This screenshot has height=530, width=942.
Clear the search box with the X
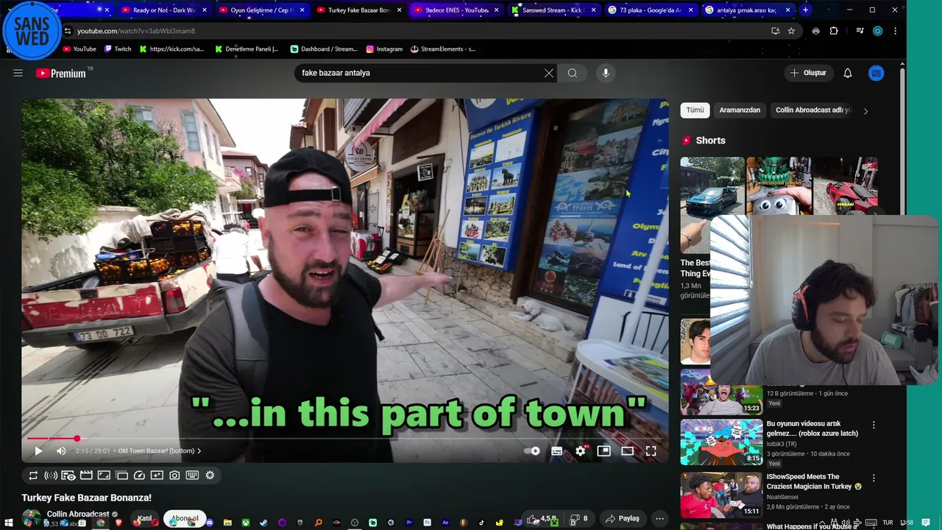[548, 73]
